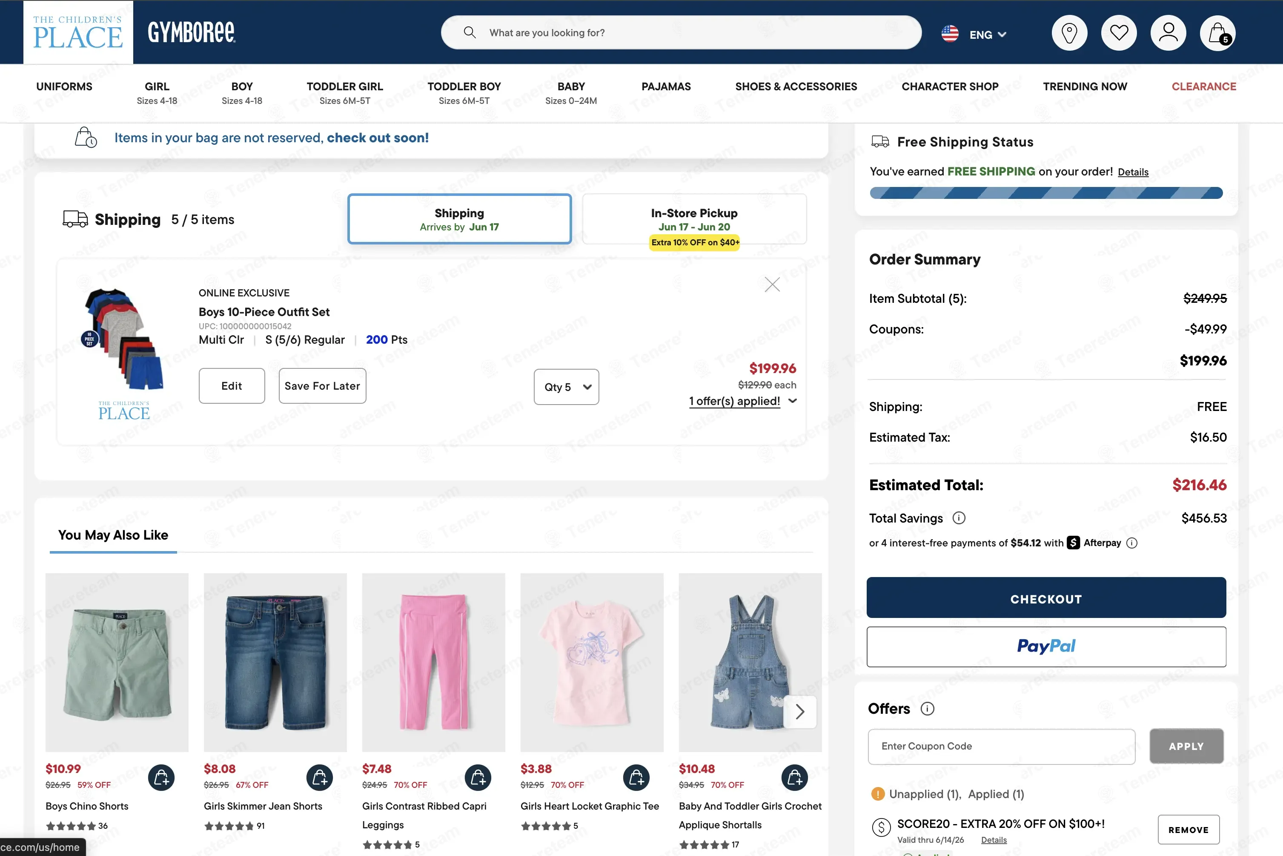Open SCORE20 coupon Details link
Image resolution: width=1283 pixels, height=856 pixels.
click(993, 840)
